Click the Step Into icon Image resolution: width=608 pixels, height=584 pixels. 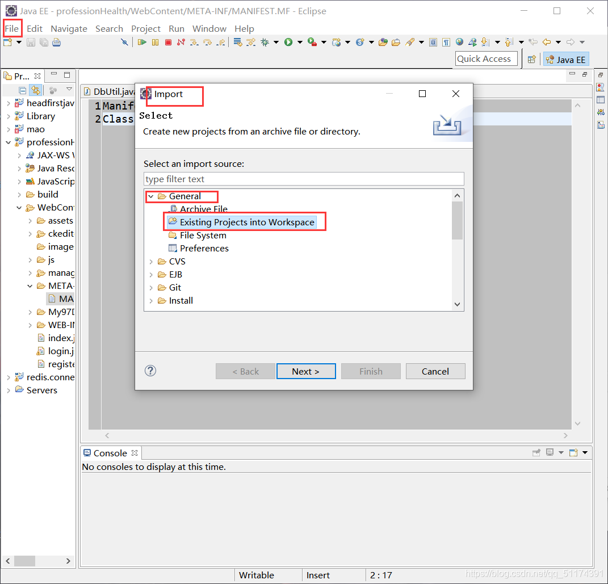[194, 42]
